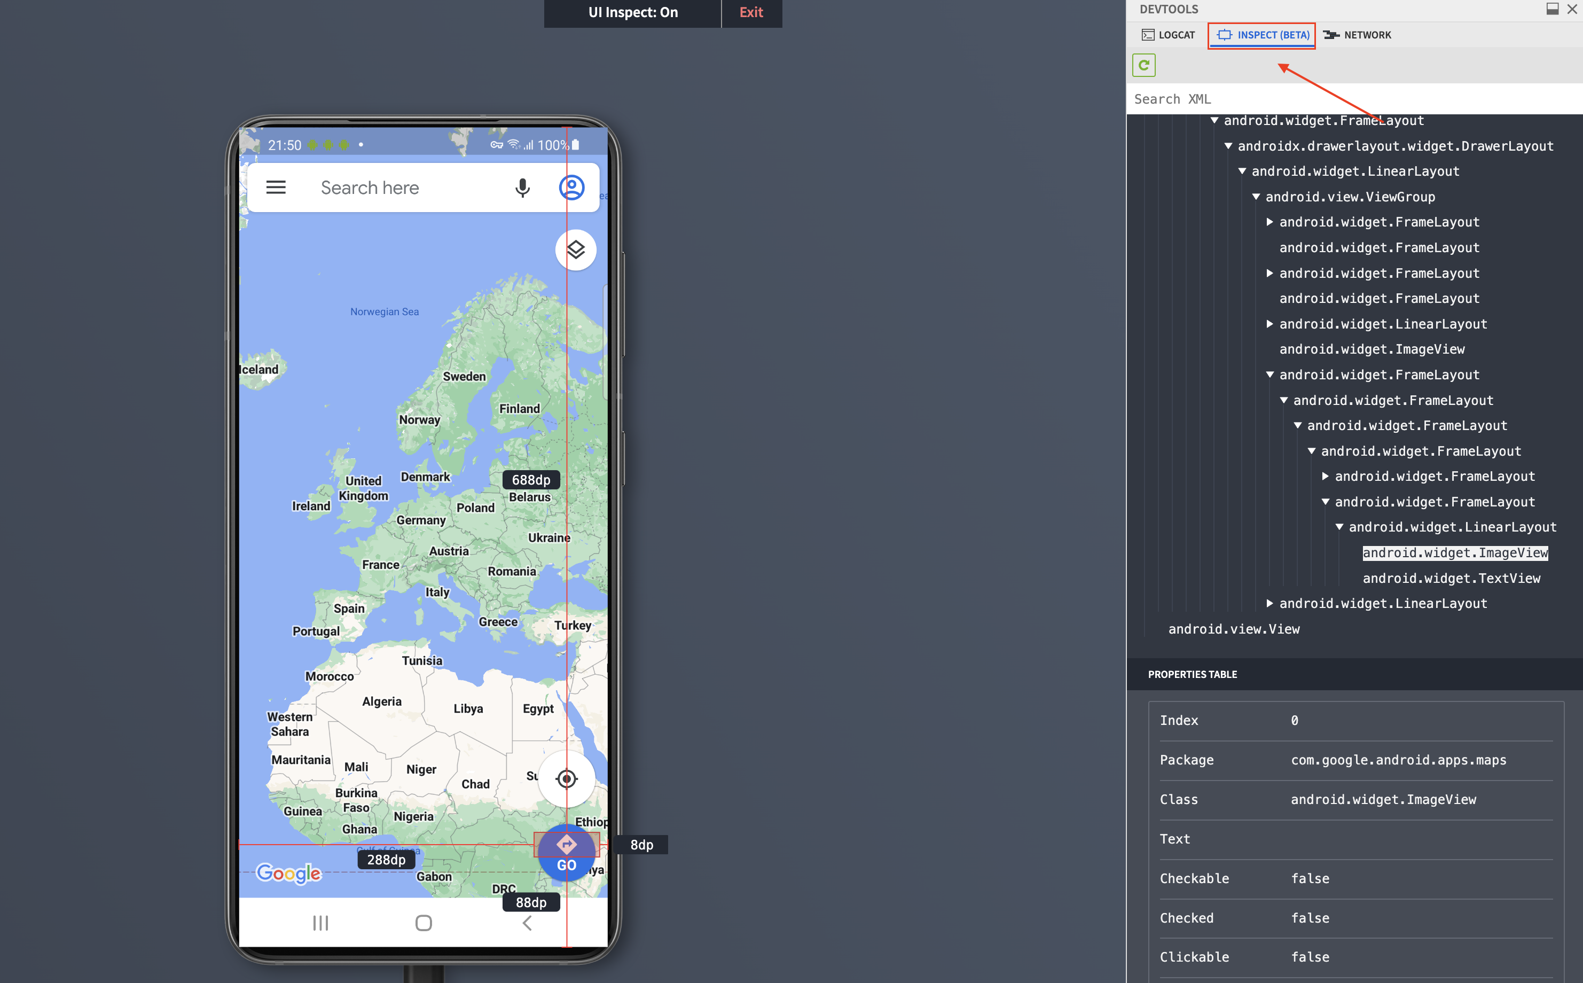Collapse the android.view.ViewGroup node
This screenshot has width=1583, height=983.
(1256, 197)
